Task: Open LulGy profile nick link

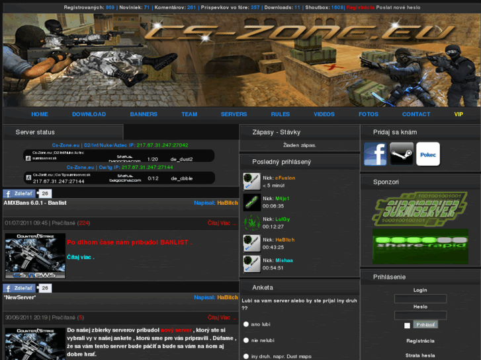Action: 283,219
